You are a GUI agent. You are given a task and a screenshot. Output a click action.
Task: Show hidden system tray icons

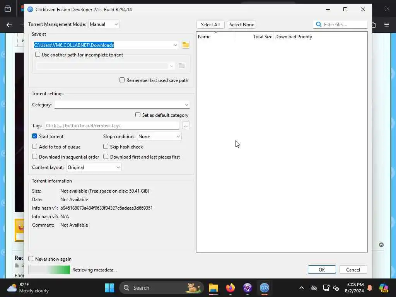(302, 288)
